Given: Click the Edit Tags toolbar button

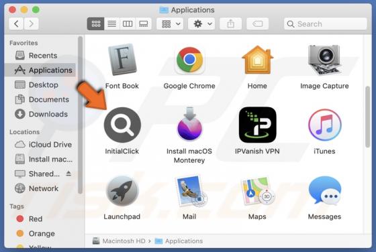Looking at the screenshot, I should pos(258,23).
